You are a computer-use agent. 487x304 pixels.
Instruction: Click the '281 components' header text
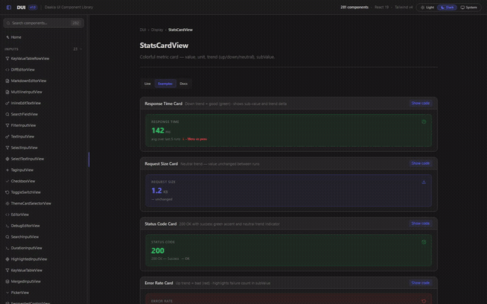[354, 7]
